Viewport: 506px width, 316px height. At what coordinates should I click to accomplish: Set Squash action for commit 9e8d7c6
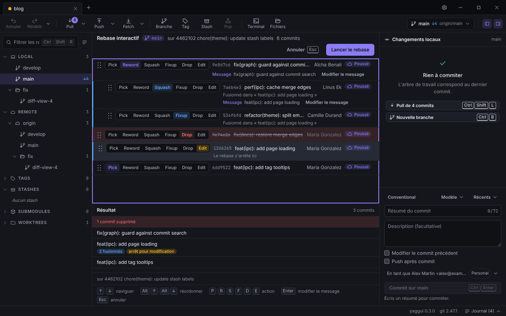coord(152,65)
